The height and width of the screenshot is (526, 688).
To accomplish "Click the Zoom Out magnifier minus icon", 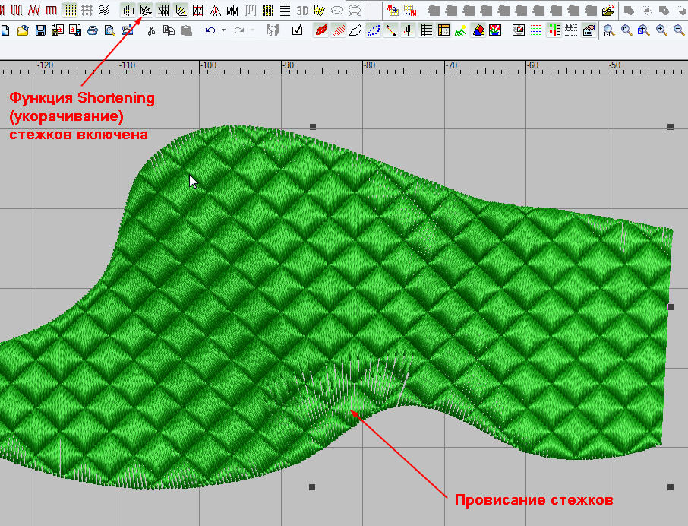I will pos(678,30).
